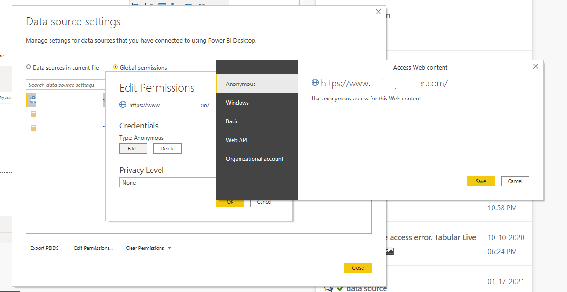Click the 'Type: Anonymous' credentials text
Image resolution: width=567 pixels, height=292 pixels.
click(142, 138)
